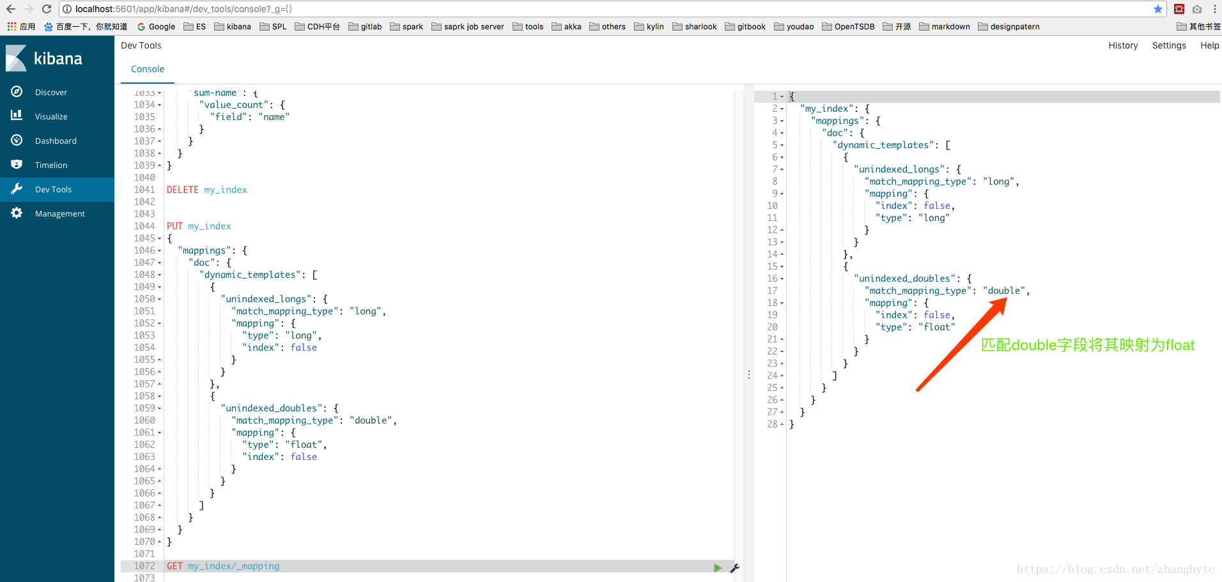The image size is (1222, 582).
Task: Collapse the mappings block at line 1046
Action: coord(160,250)
